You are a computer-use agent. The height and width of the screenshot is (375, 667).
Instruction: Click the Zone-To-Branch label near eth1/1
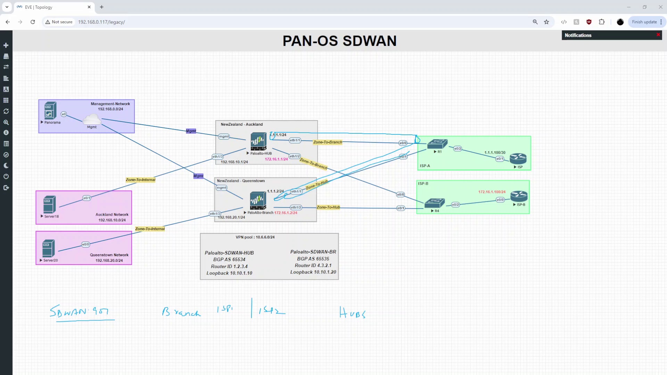point(328,142)
